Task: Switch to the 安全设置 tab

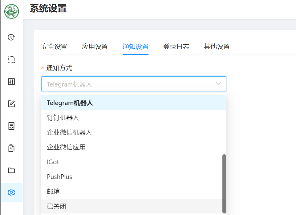Action: [54, 47]
